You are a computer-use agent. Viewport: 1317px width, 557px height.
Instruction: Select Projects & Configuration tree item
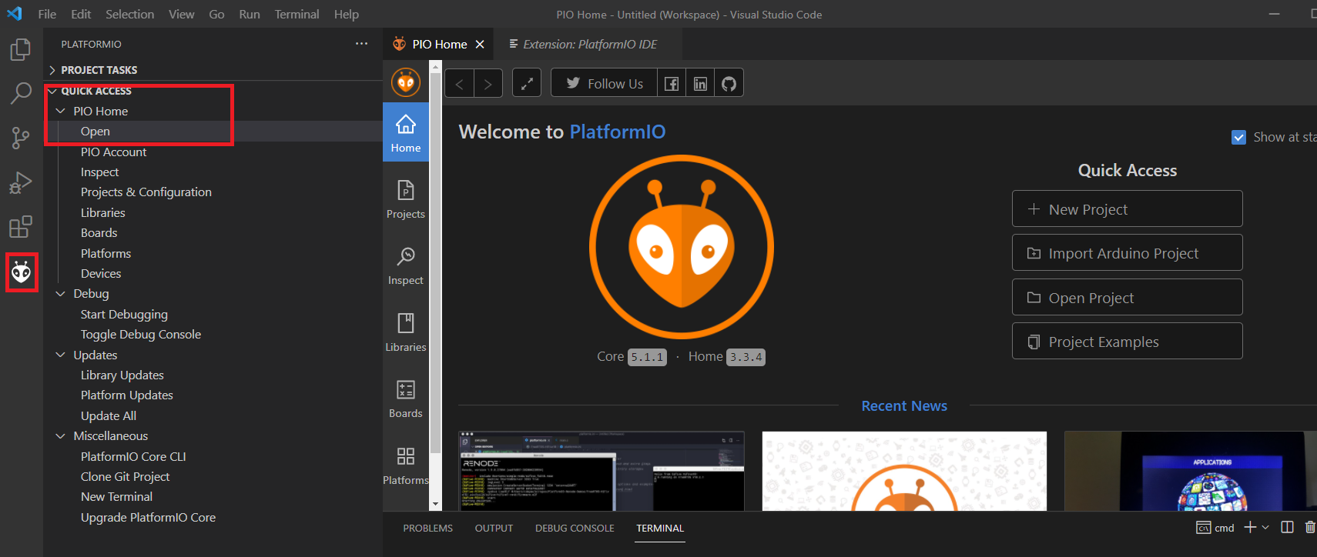click(x=146, y=192)
